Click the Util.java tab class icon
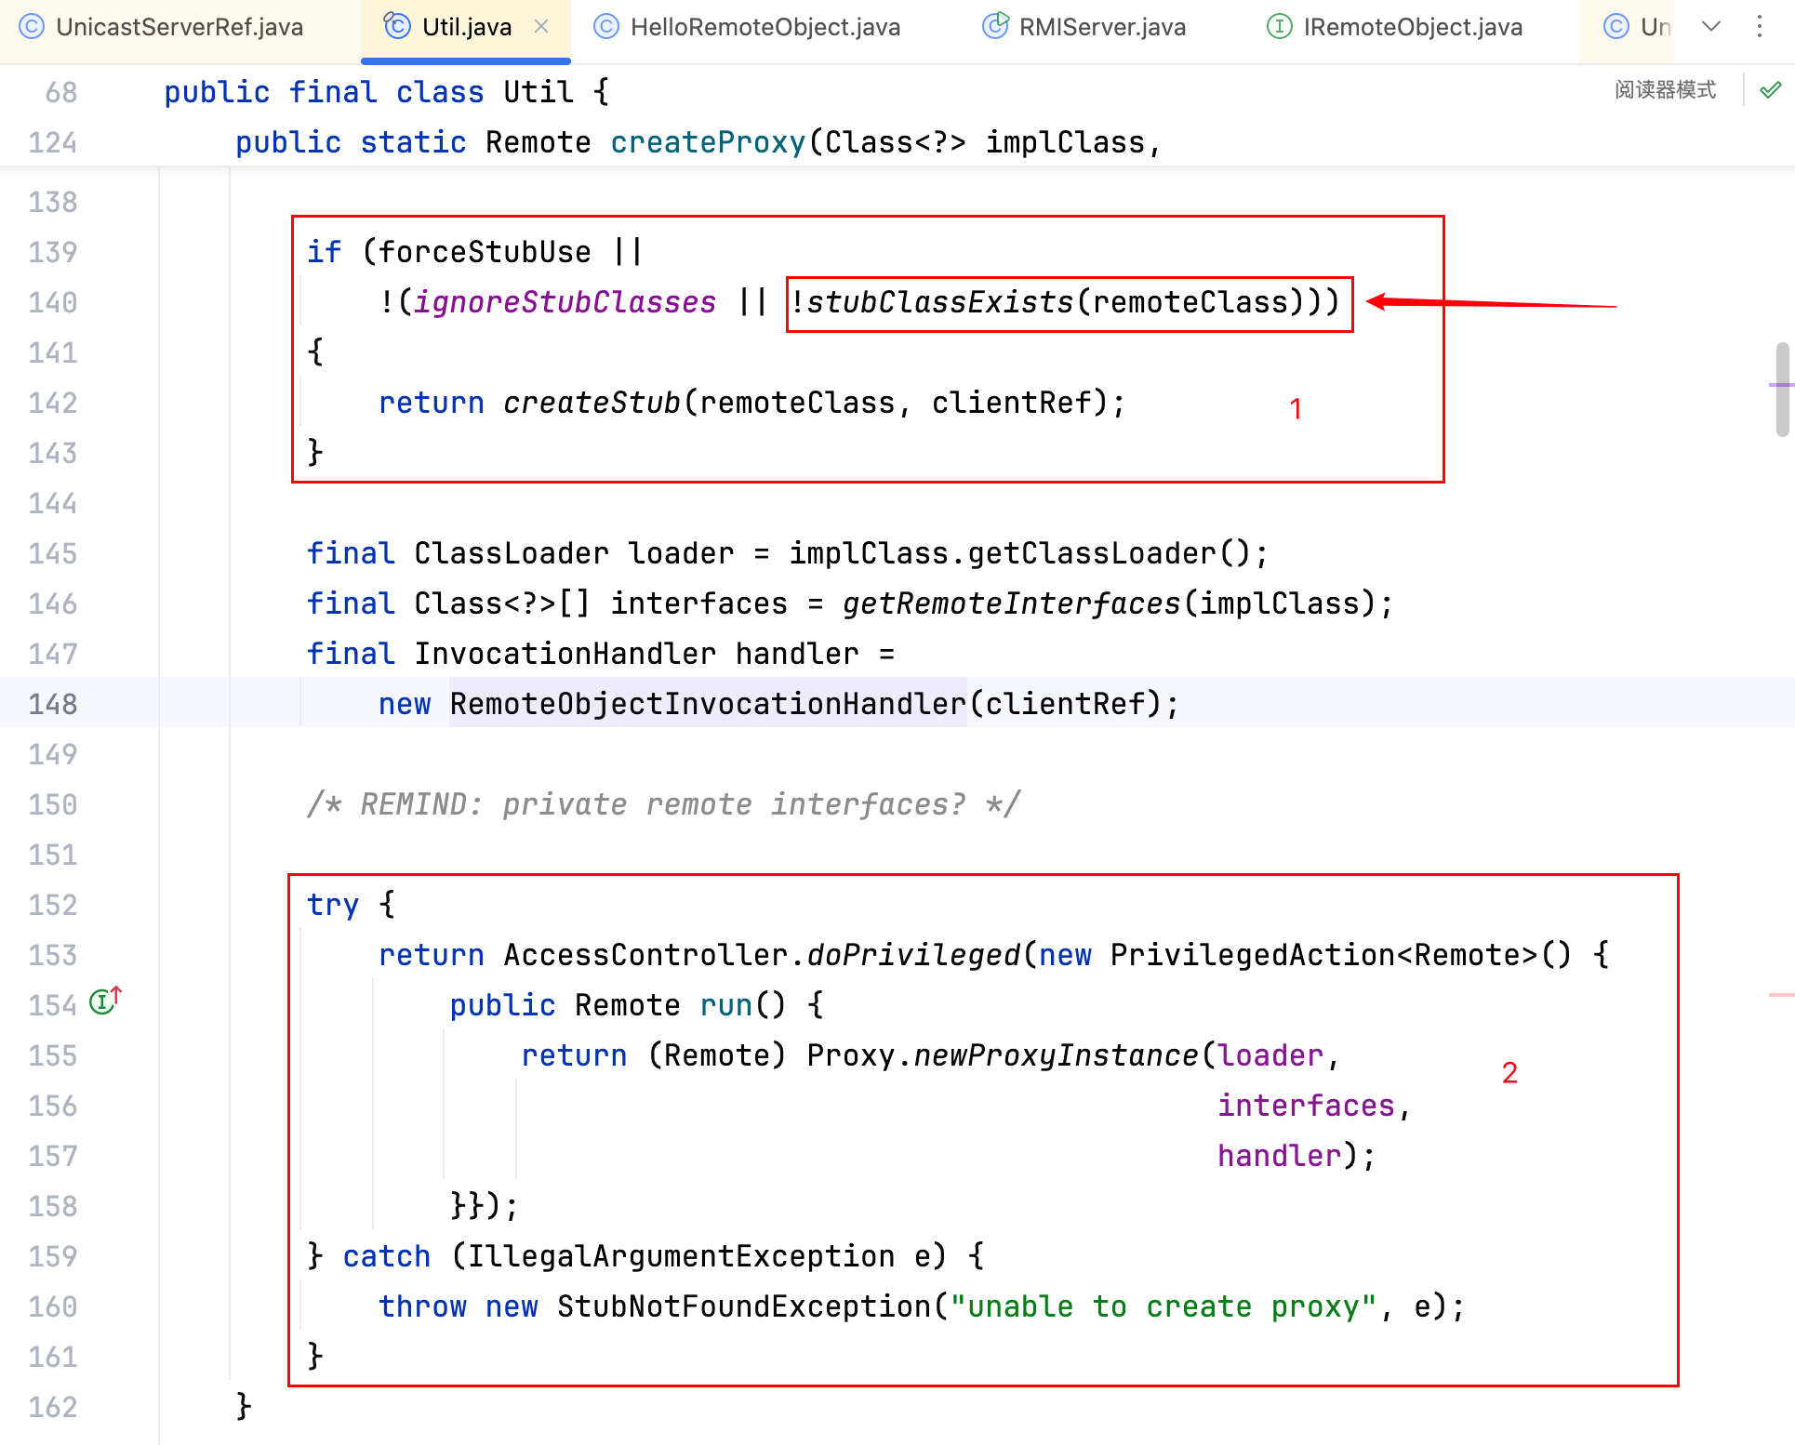Screen dimensions: 1795x1445 tap(397, 26)
